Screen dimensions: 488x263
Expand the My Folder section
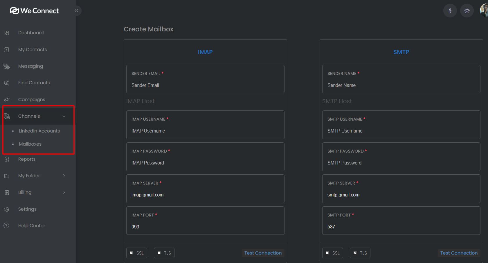coord(64,176)
